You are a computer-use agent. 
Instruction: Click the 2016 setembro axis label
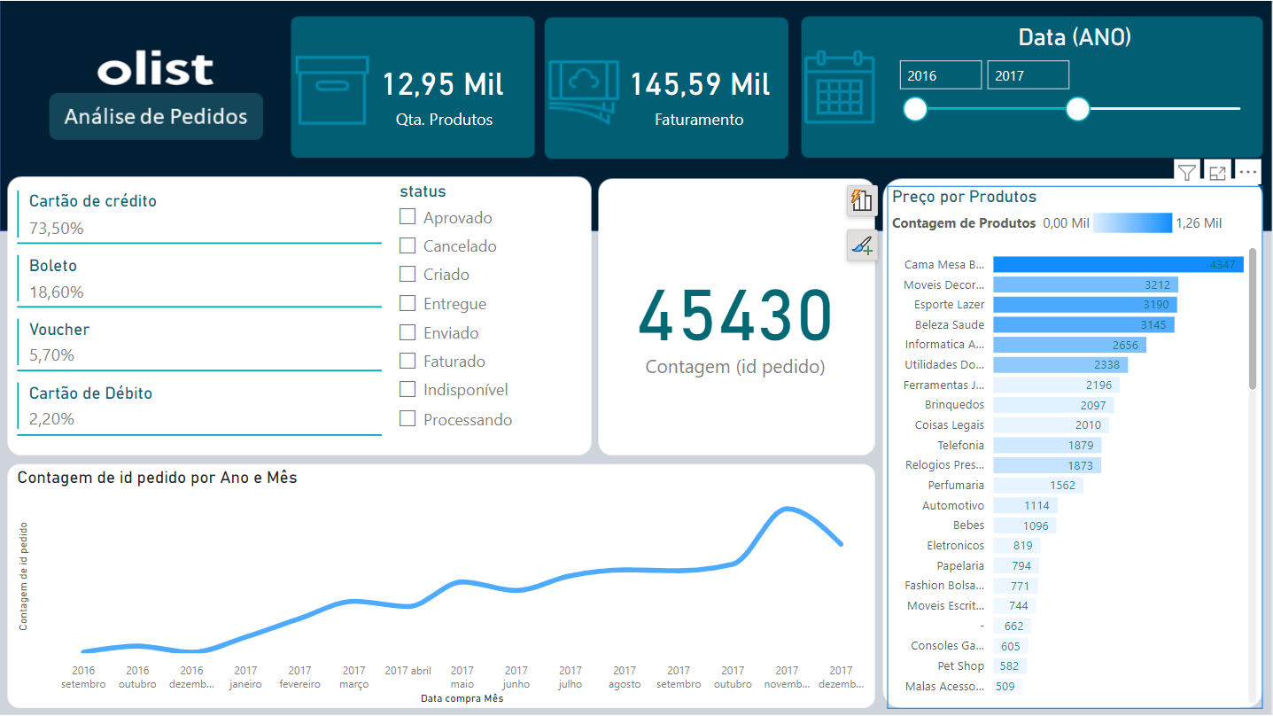point(83,677)
